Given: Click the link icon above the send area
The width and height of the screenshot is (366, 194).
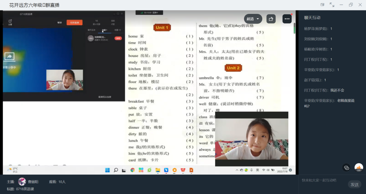Looking at the screenshot, I should click(346, 167).
